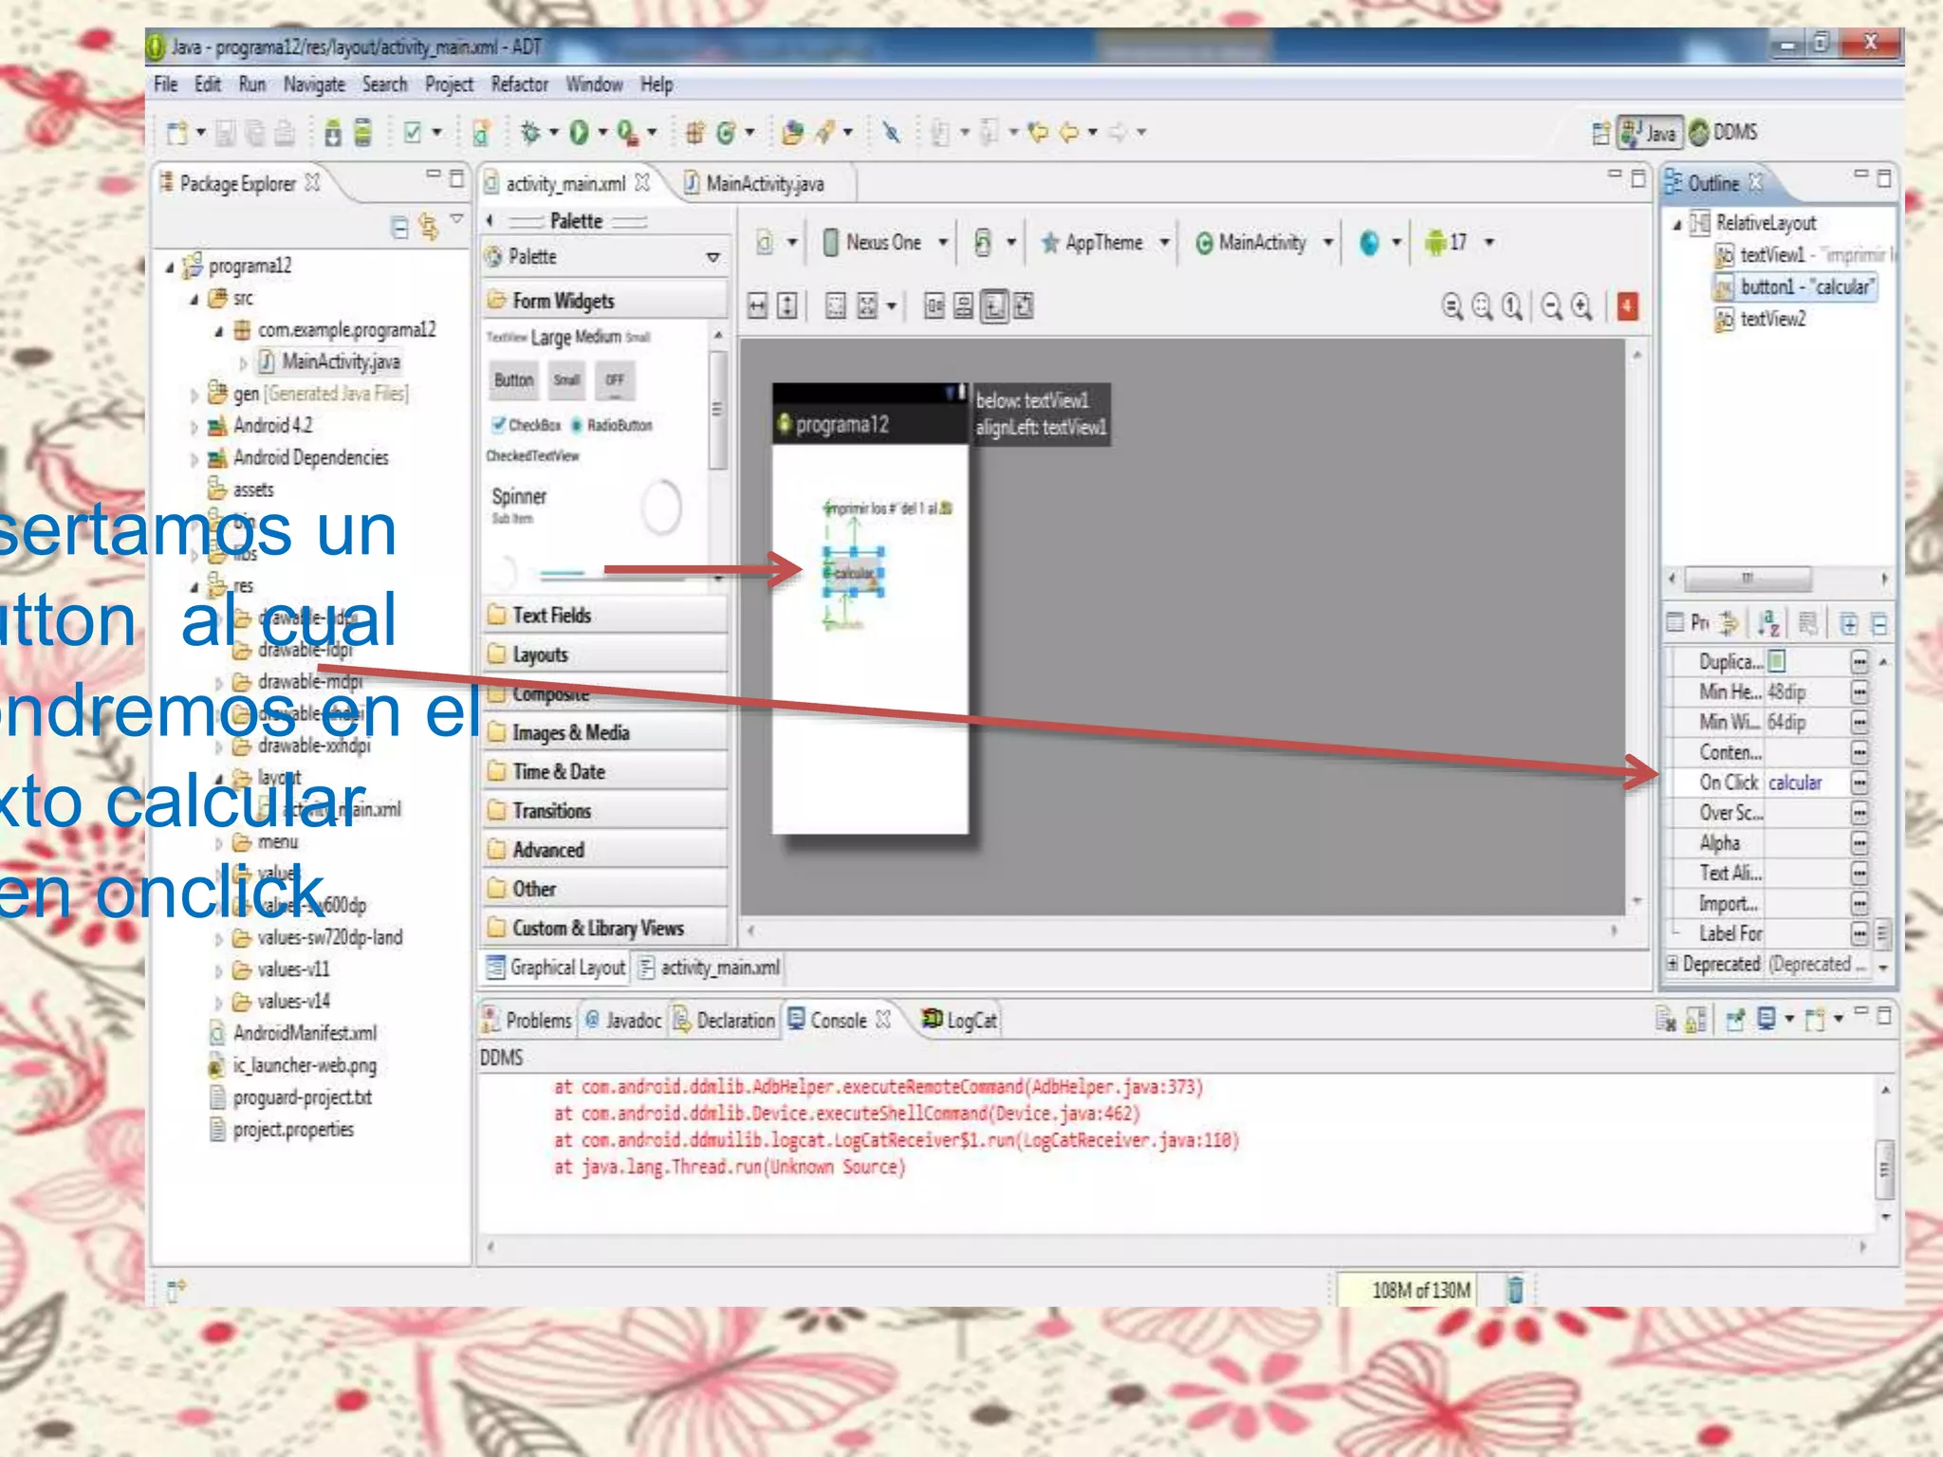Click the Open Perspective icon
Viewport: 1943px width, 1457px height.
[x=1601, y=134]
